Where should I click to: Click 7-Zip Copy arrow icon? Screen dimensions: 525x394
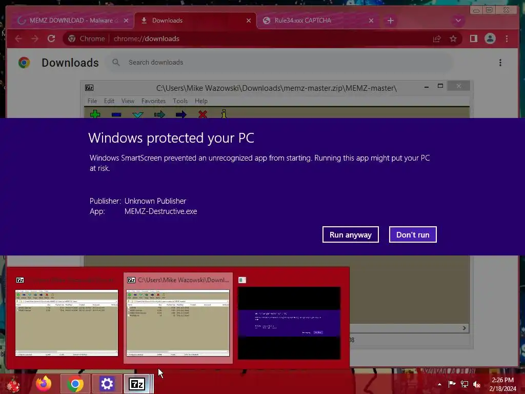coord(159,114)
